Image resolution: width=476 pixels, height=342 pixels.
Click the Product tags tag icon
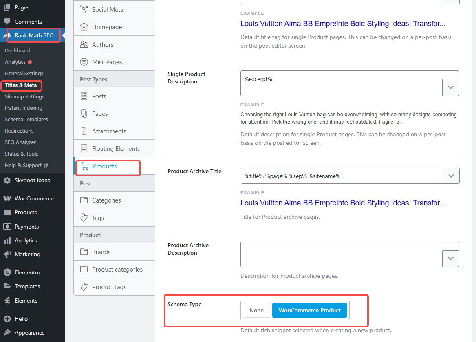84,287
